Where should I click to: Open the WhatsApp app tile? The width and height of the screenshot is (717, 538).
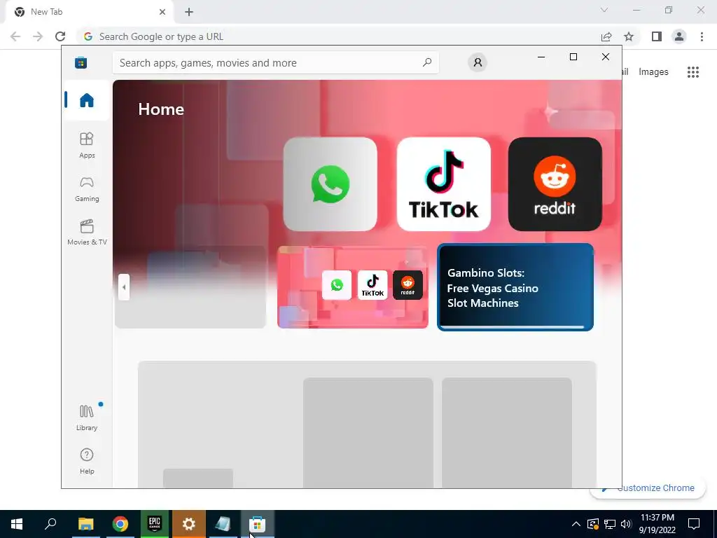[330, 184]
